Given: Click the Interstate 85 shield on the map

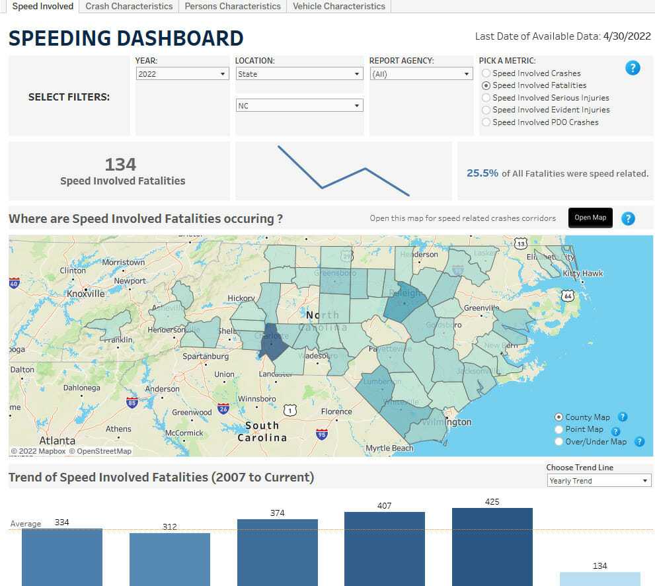Looking at the screenshot, I should click(x=132, y=402).
